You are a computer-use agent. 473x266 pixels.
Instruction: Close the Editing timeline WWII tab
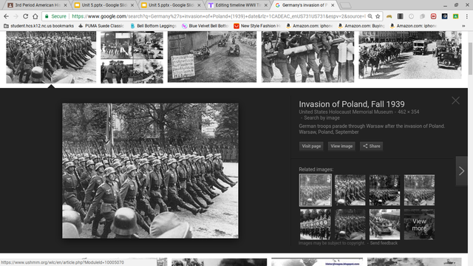pyautogui.click(x=266, y=5)
